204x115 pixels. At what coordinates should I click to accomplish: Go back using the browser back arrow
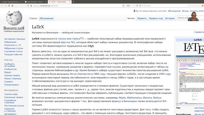[2, 6]
